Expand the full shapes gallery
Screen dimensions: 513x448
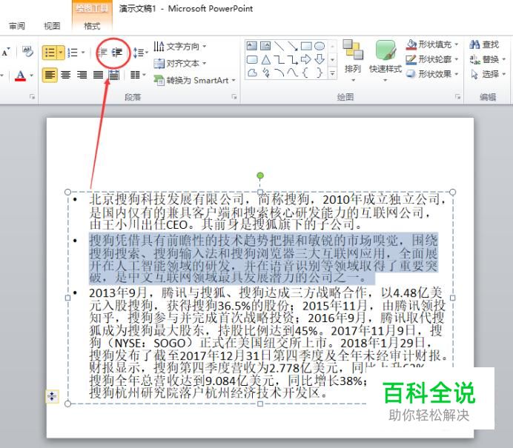pos(332,73)
